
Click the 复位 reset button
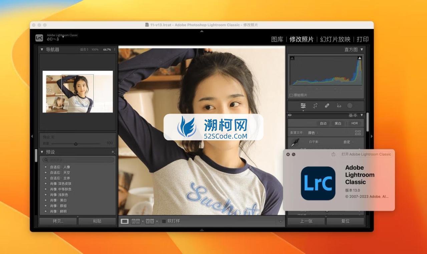click(x=345, y=221)
